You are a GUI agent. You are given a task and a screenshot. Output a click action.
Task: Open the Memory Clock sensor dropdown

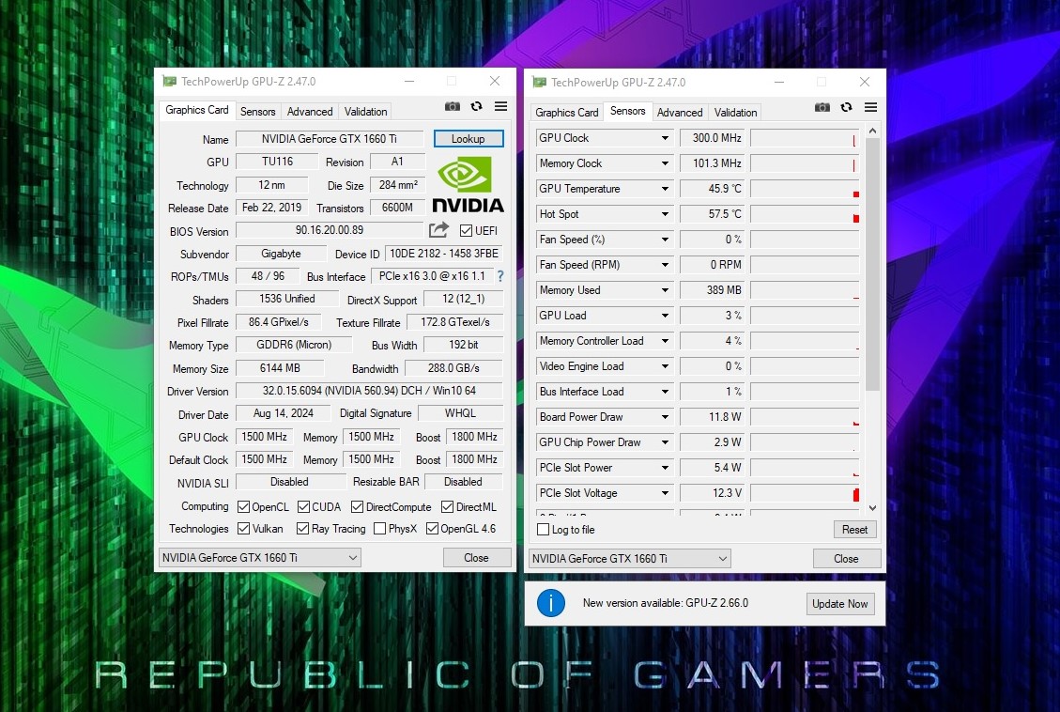pos(665,163)
